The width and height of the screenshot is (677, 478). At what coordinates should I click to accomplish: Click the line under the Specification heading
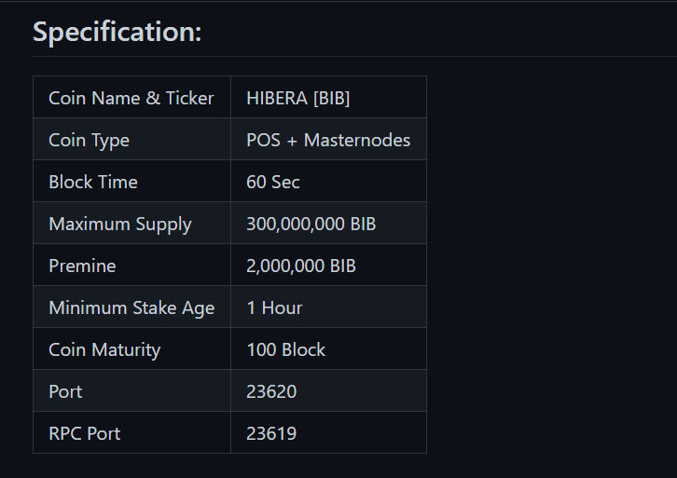(355, 56)
